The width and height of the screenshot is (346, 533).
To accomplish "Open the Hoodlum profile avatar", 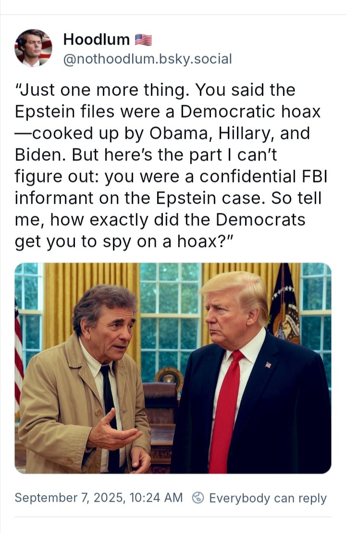I will pyautogui.click(x=33, y=48).
